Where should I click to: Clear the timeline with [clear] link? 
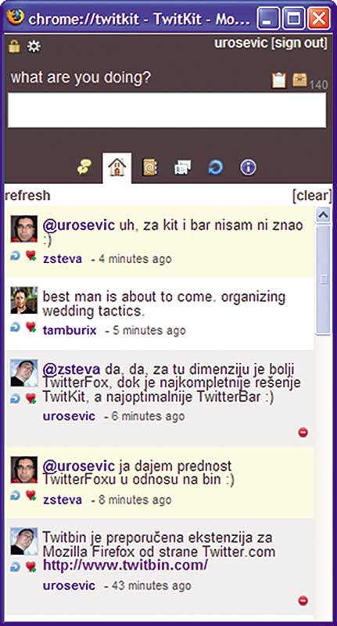click(x=312, y=196)
